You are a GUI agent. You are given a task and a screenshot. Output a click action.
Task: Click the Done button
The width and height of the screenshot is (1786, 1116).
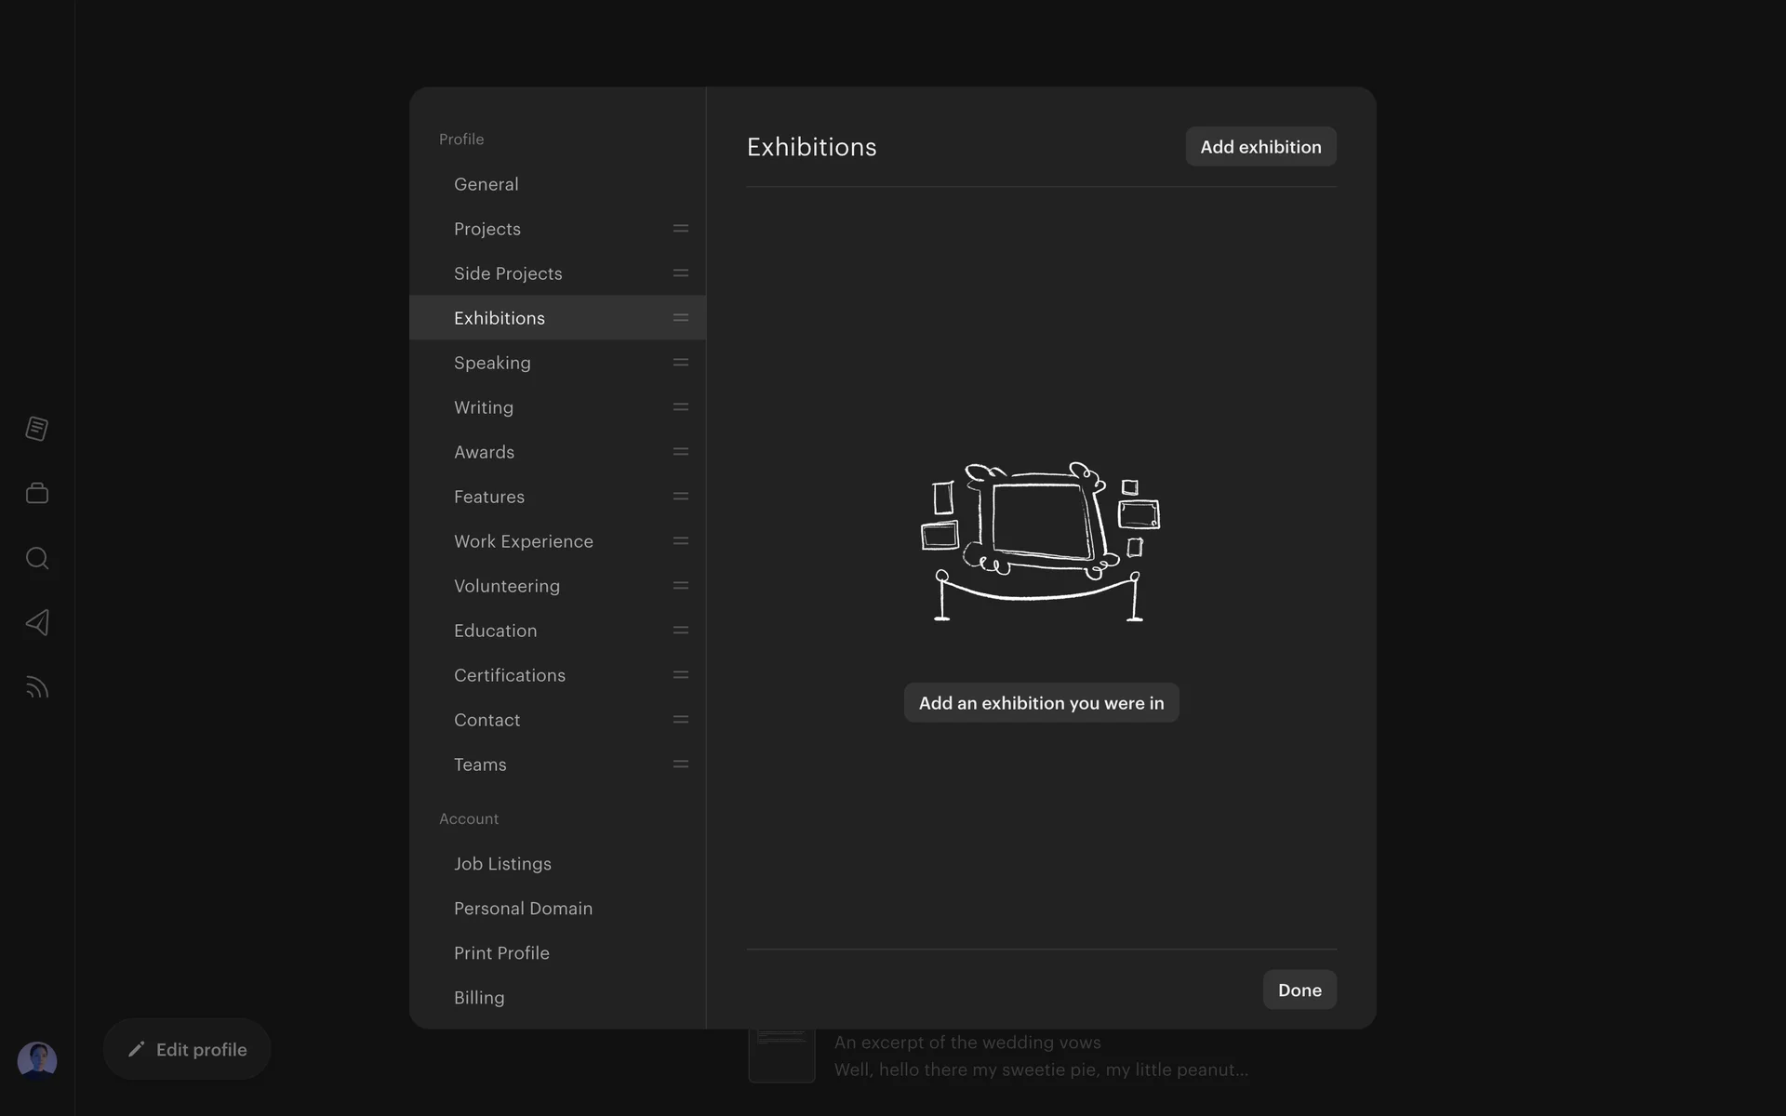click(1299, 990)
